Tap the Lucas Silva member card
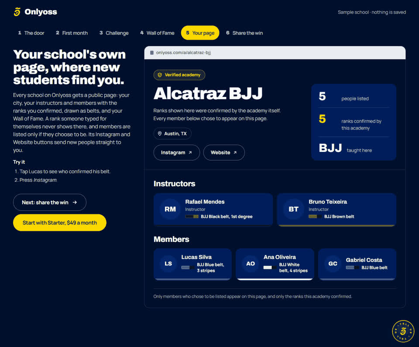 point(192,264)
